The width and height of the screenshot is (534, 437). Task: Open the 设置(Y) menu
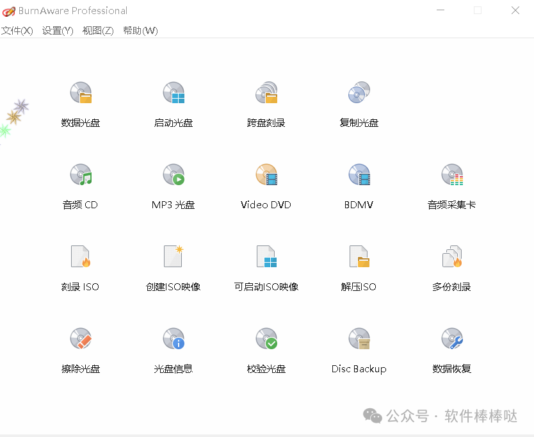coord(58,31)
